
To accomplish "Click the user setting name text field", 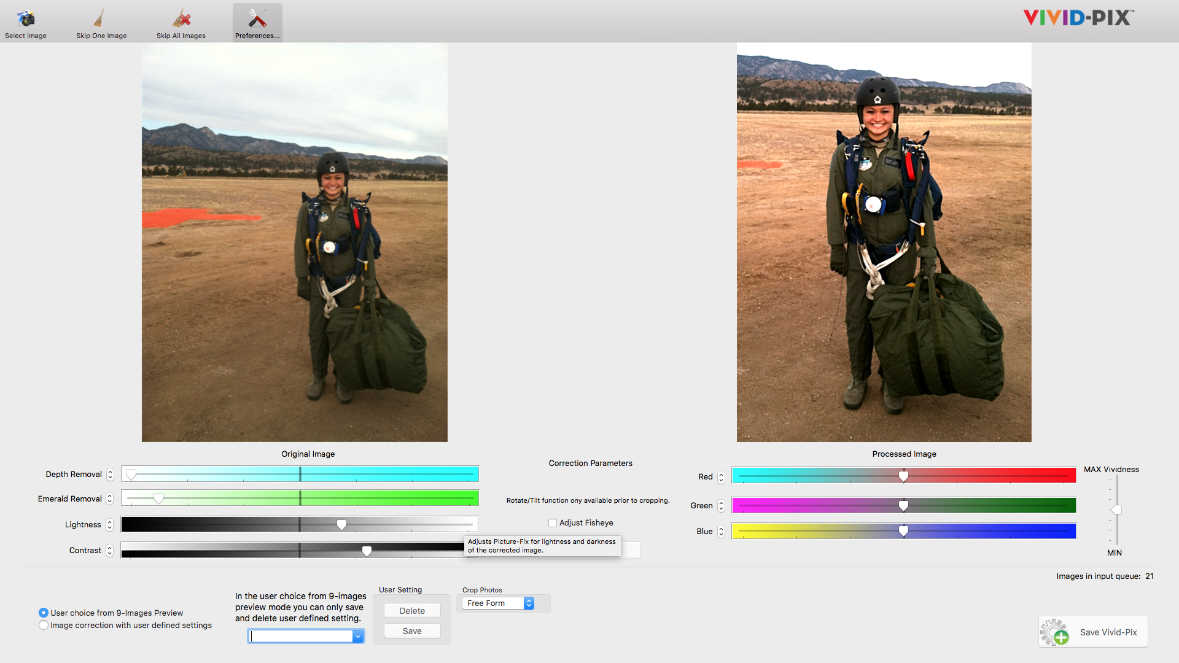I will pos(300,637).
